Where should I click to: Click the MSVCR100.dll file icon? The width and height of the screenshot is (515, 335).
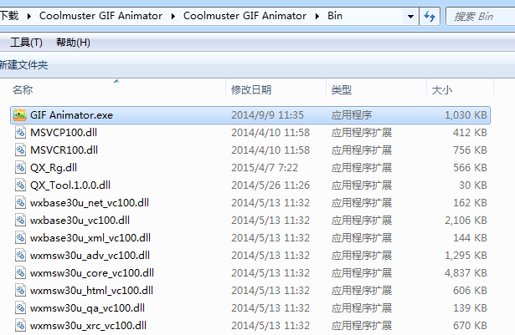pos(20,150)
